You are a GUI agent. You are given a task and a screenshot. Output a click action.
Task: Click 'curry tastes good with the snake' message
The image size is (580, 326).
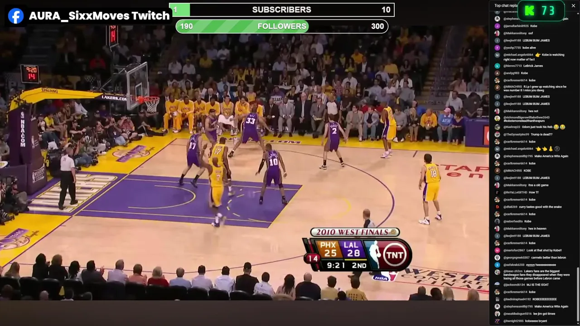[x=540, y=207]
